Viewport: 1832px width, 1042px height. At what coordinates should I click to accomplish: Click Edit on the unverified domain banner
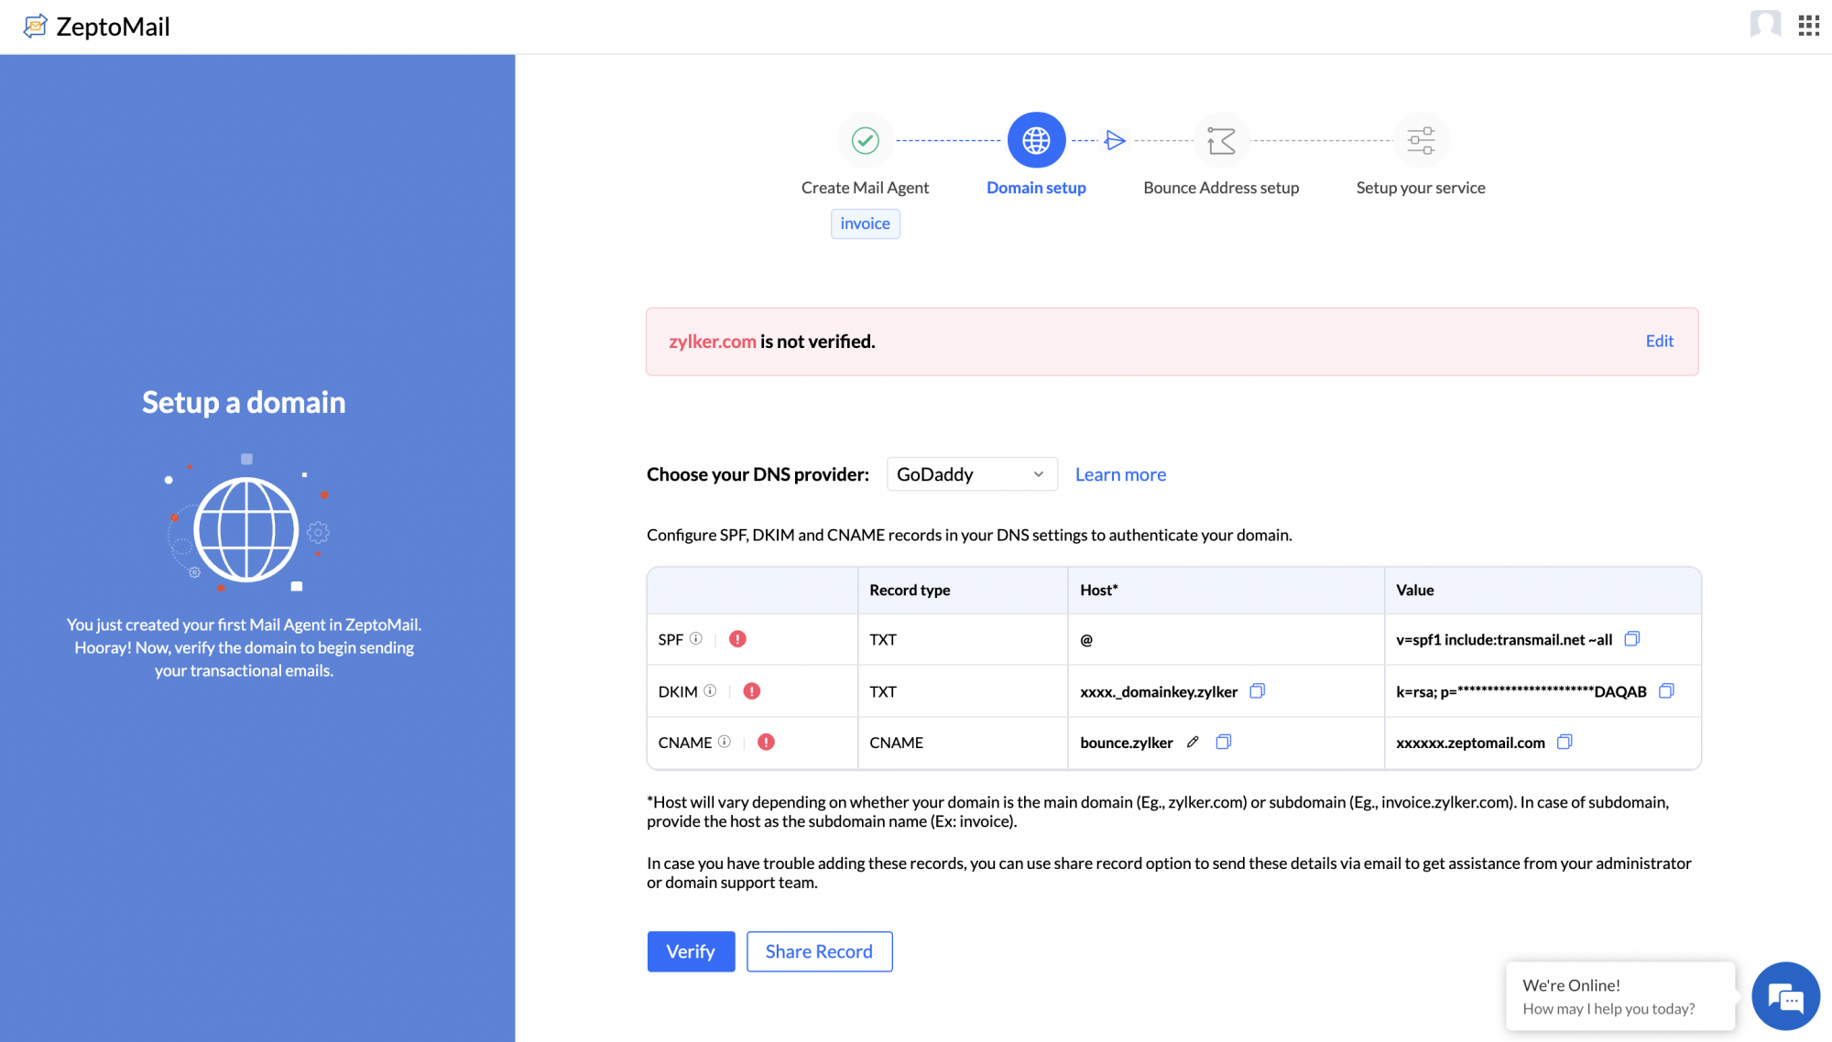pyautogui.click(x=1659, y=341)
